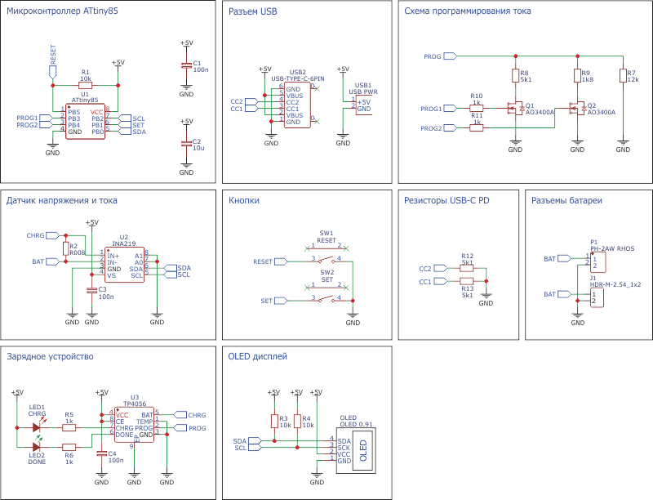Select the TP4056 charger IC symbol
The image size is (653, 500).
click(134, 425)
